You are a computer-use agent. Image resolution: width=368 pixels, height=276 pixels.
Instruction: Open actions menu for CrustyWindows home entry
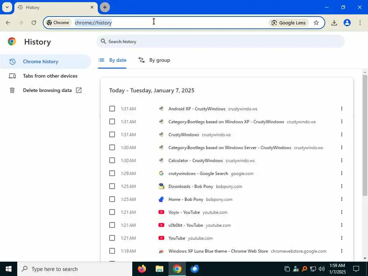tap(341, 134)
